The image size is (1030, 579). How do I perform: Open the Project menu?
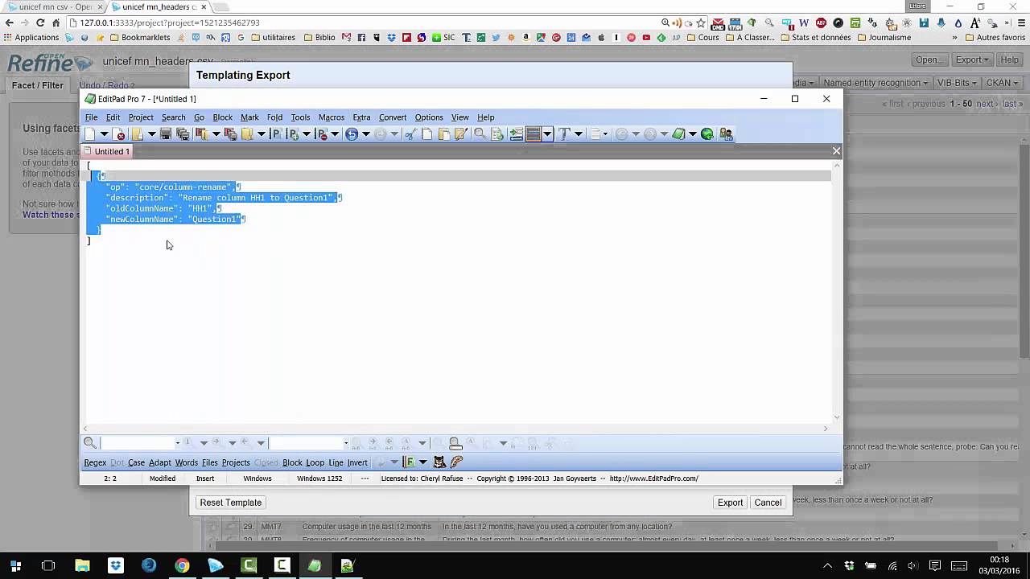click(141, 117)
